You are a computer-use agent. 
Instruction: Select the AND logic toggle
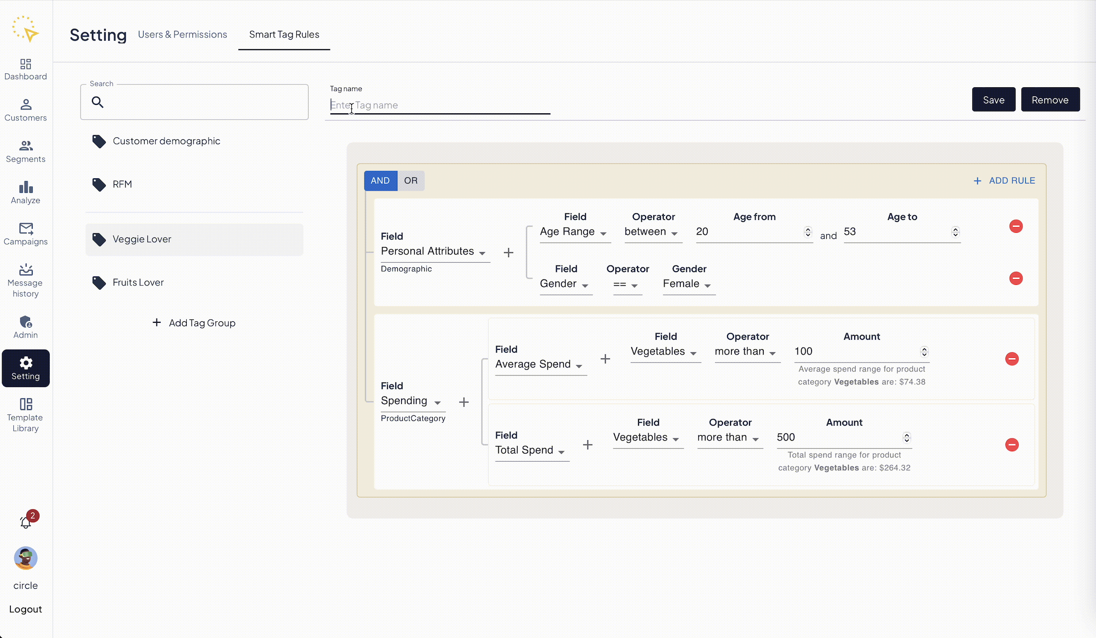pyautogui.click(x=380, y=181)
